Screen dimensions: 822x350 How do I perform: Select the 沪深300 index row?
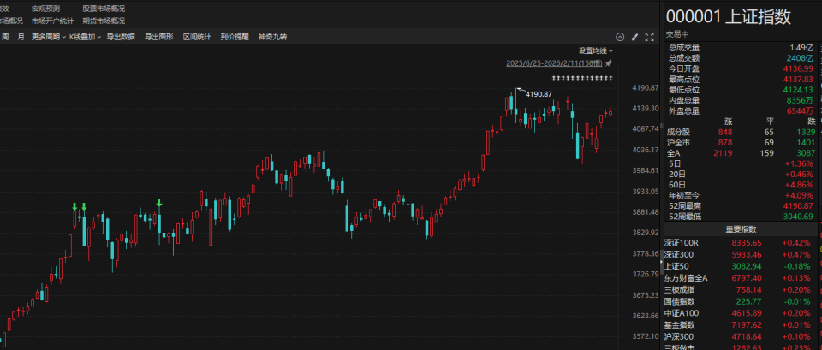pos(741,336)
